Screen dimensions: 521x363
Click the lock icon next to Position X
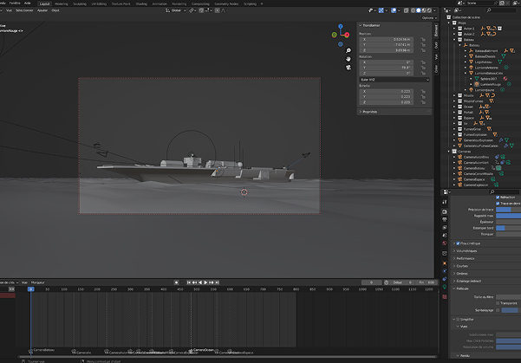pos(423,40)
